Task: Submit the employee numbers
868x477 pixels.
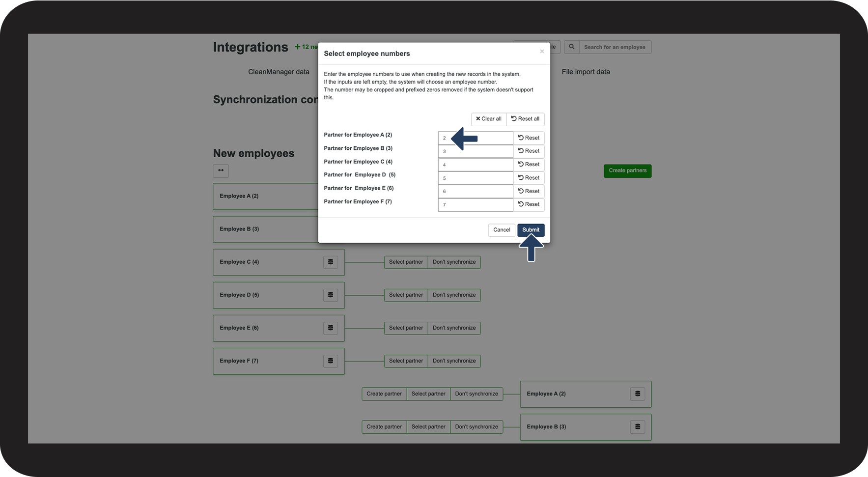Action: [531, 230]
